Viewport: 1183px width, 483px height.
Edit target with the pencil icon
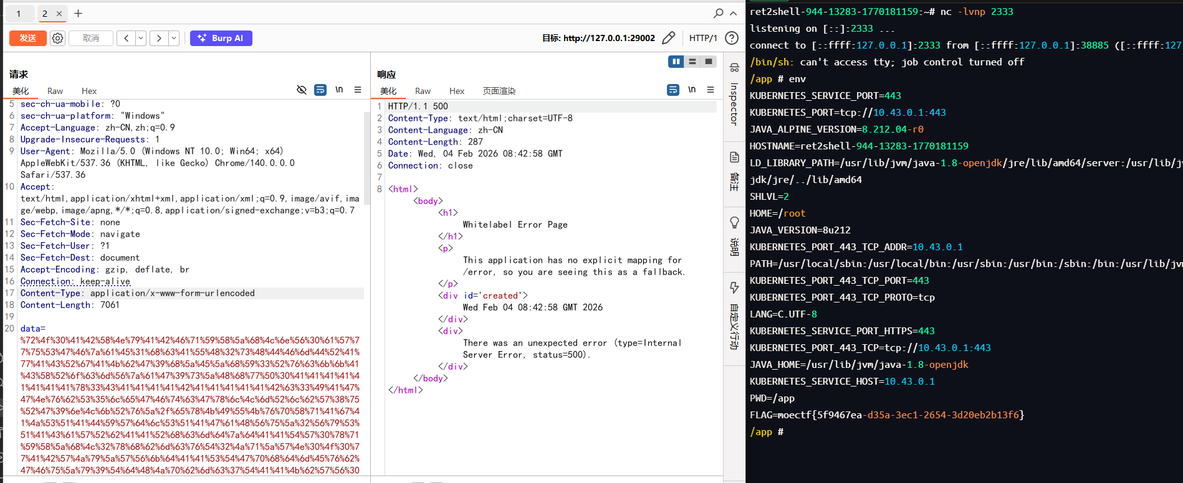668,38
